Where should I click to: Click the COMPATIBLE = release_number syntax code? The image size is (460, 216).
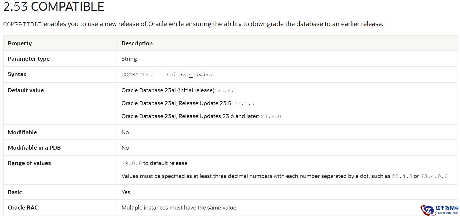tap(167, 74)
